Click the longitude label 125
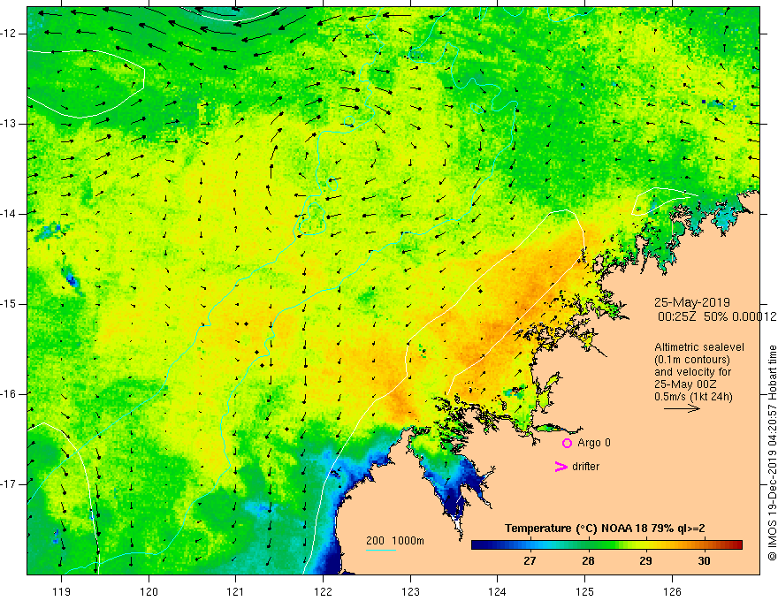 [585, 591]
